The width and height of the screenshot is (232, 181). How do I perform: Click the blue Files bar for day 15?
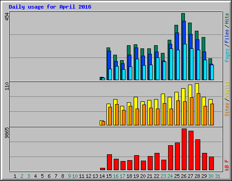coord(109,60)
